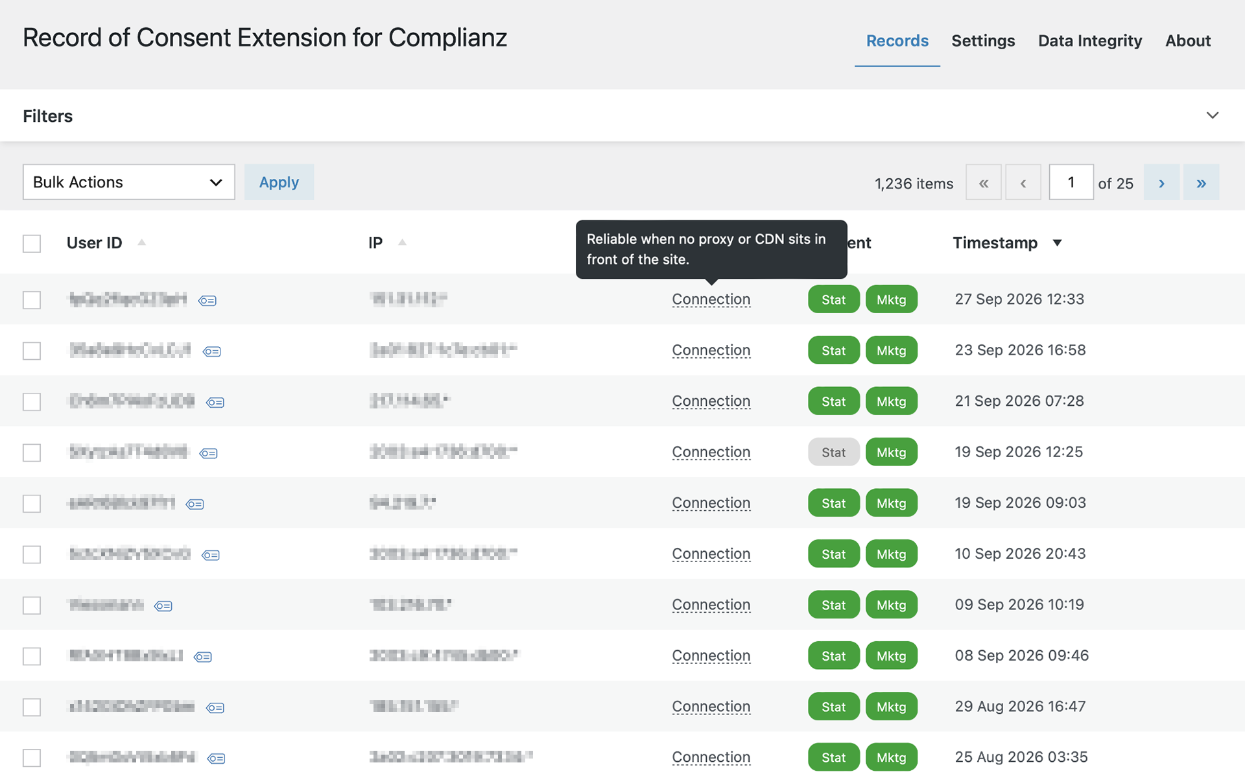Click the ID card icon in the 21 Sep 2026 07:28 row
Image resolution: width=1245 pixels, height=778 pixels.
coord(215,403)
